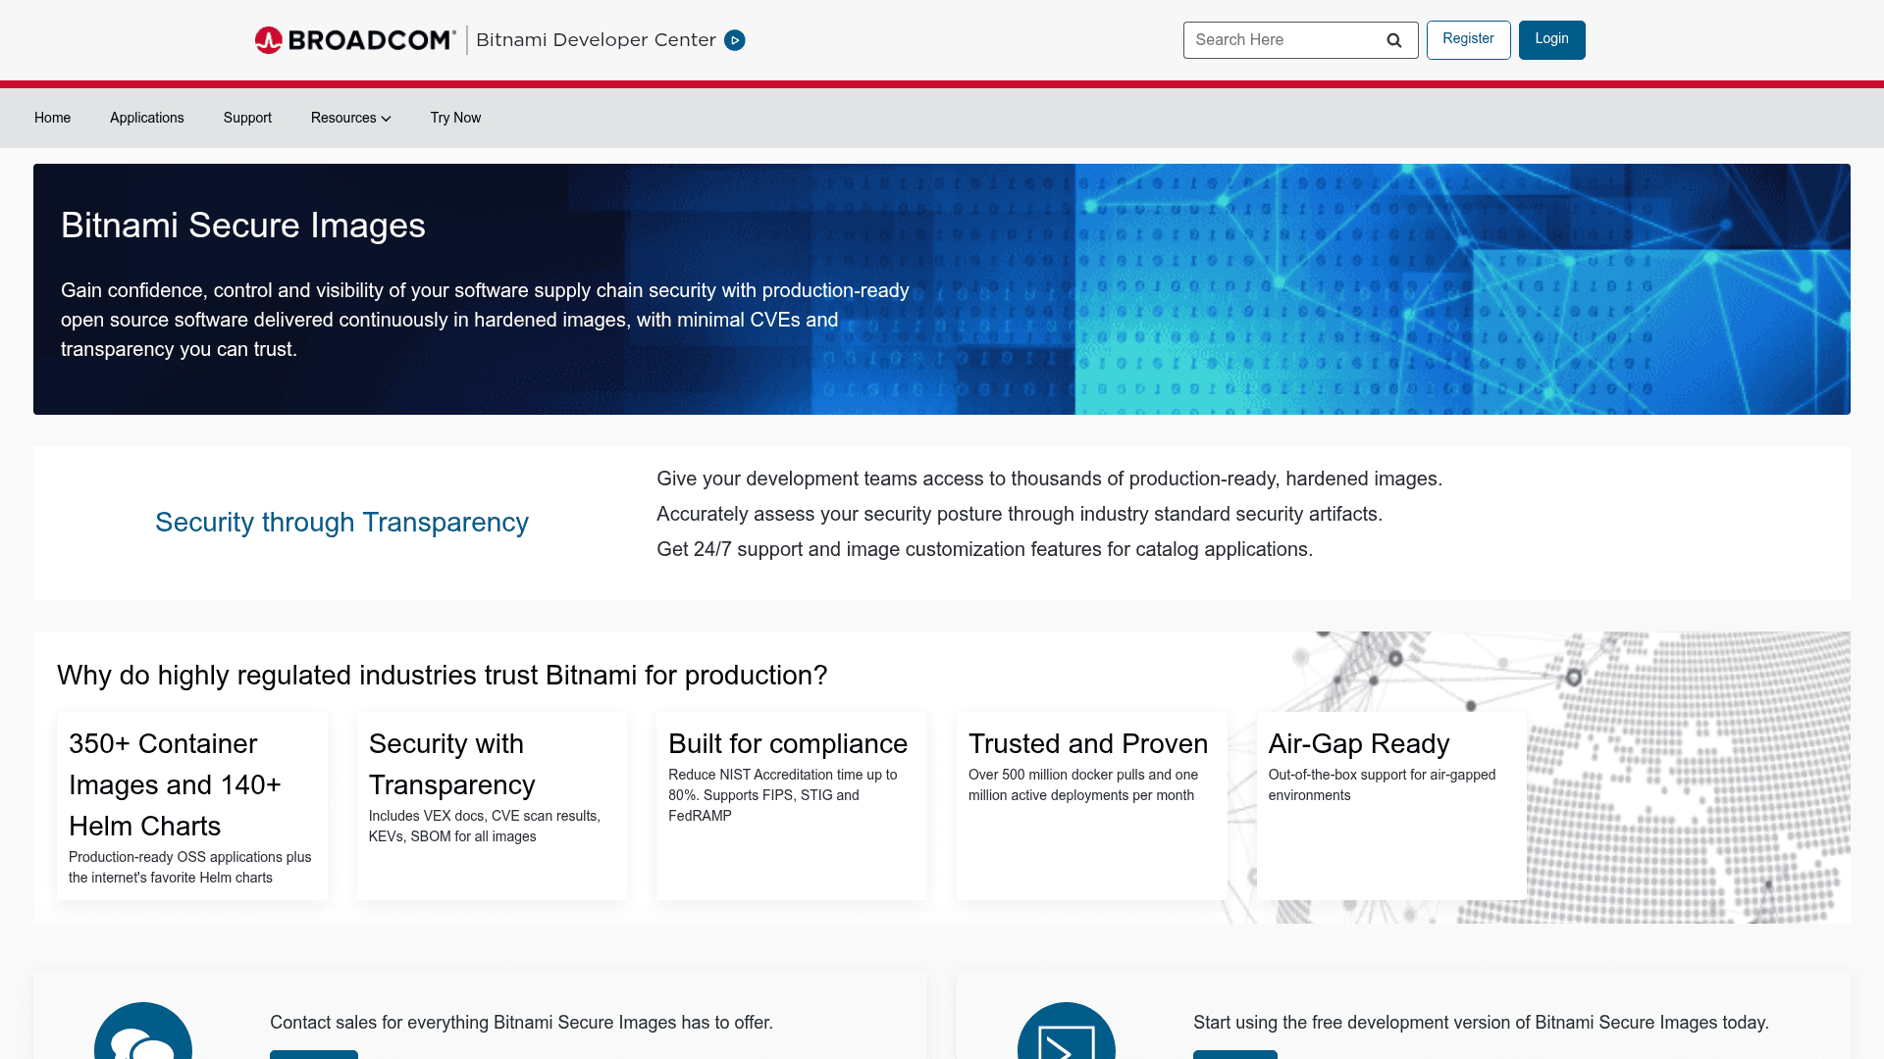Open the Applications nav item

pos(147,118)
